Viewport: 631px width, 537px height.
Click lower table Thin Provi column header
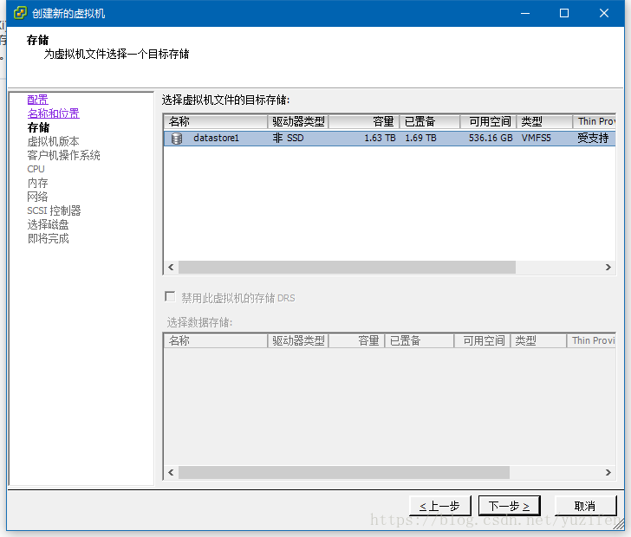pos(591,340)
